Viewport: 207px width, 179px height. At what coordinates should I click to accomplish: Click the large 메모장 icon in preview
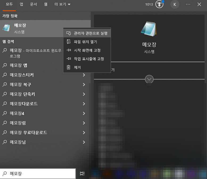149,29
